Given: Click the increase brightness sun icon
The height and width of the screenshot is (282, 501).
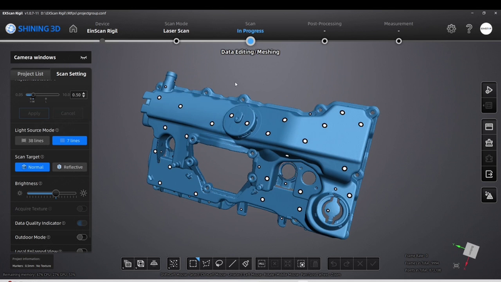Looking at the screenshot, I should click(83, 194).
